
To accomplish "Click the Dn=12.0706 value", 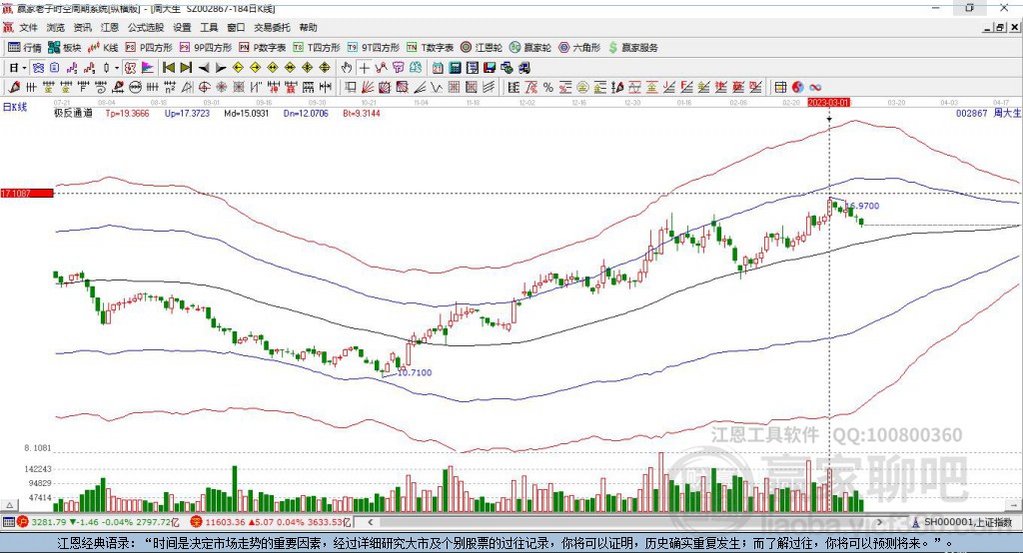I will (x=306, y=114).
